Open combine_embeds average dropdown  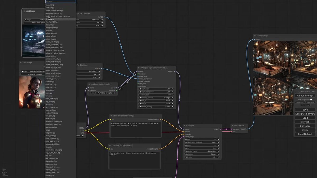(x=156, y=98)
